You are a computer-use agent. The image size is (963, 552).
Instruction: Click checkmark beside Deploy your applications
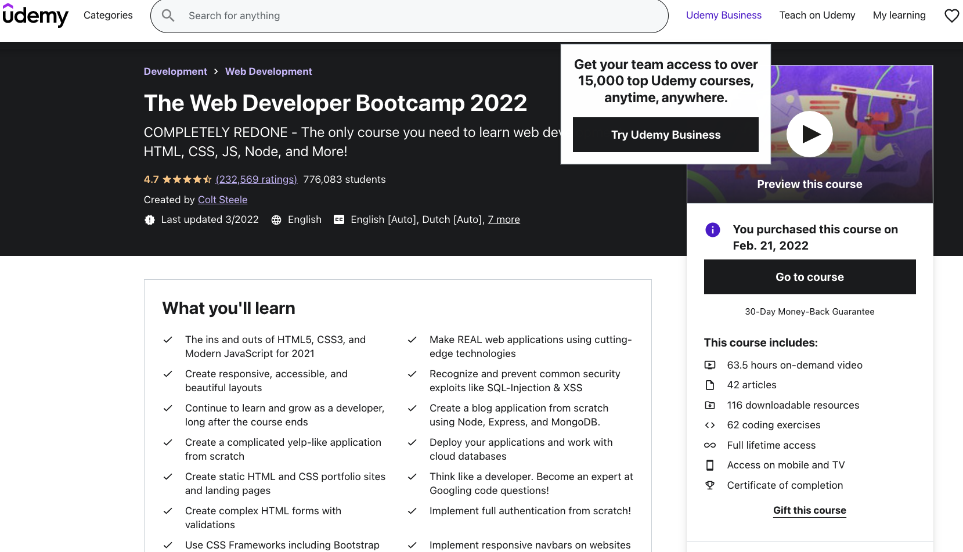point(412,442)
